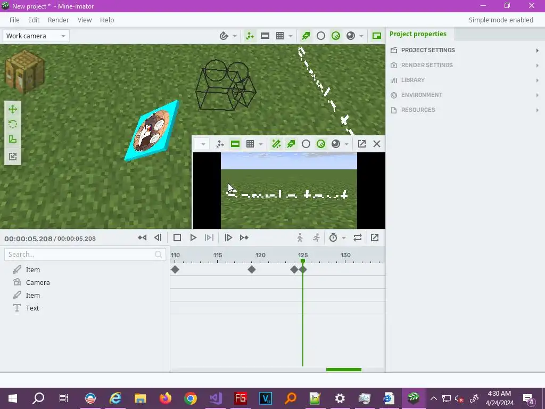
Task: Select the Move tool in viewport sidebar
Action: tap(13, 110)
